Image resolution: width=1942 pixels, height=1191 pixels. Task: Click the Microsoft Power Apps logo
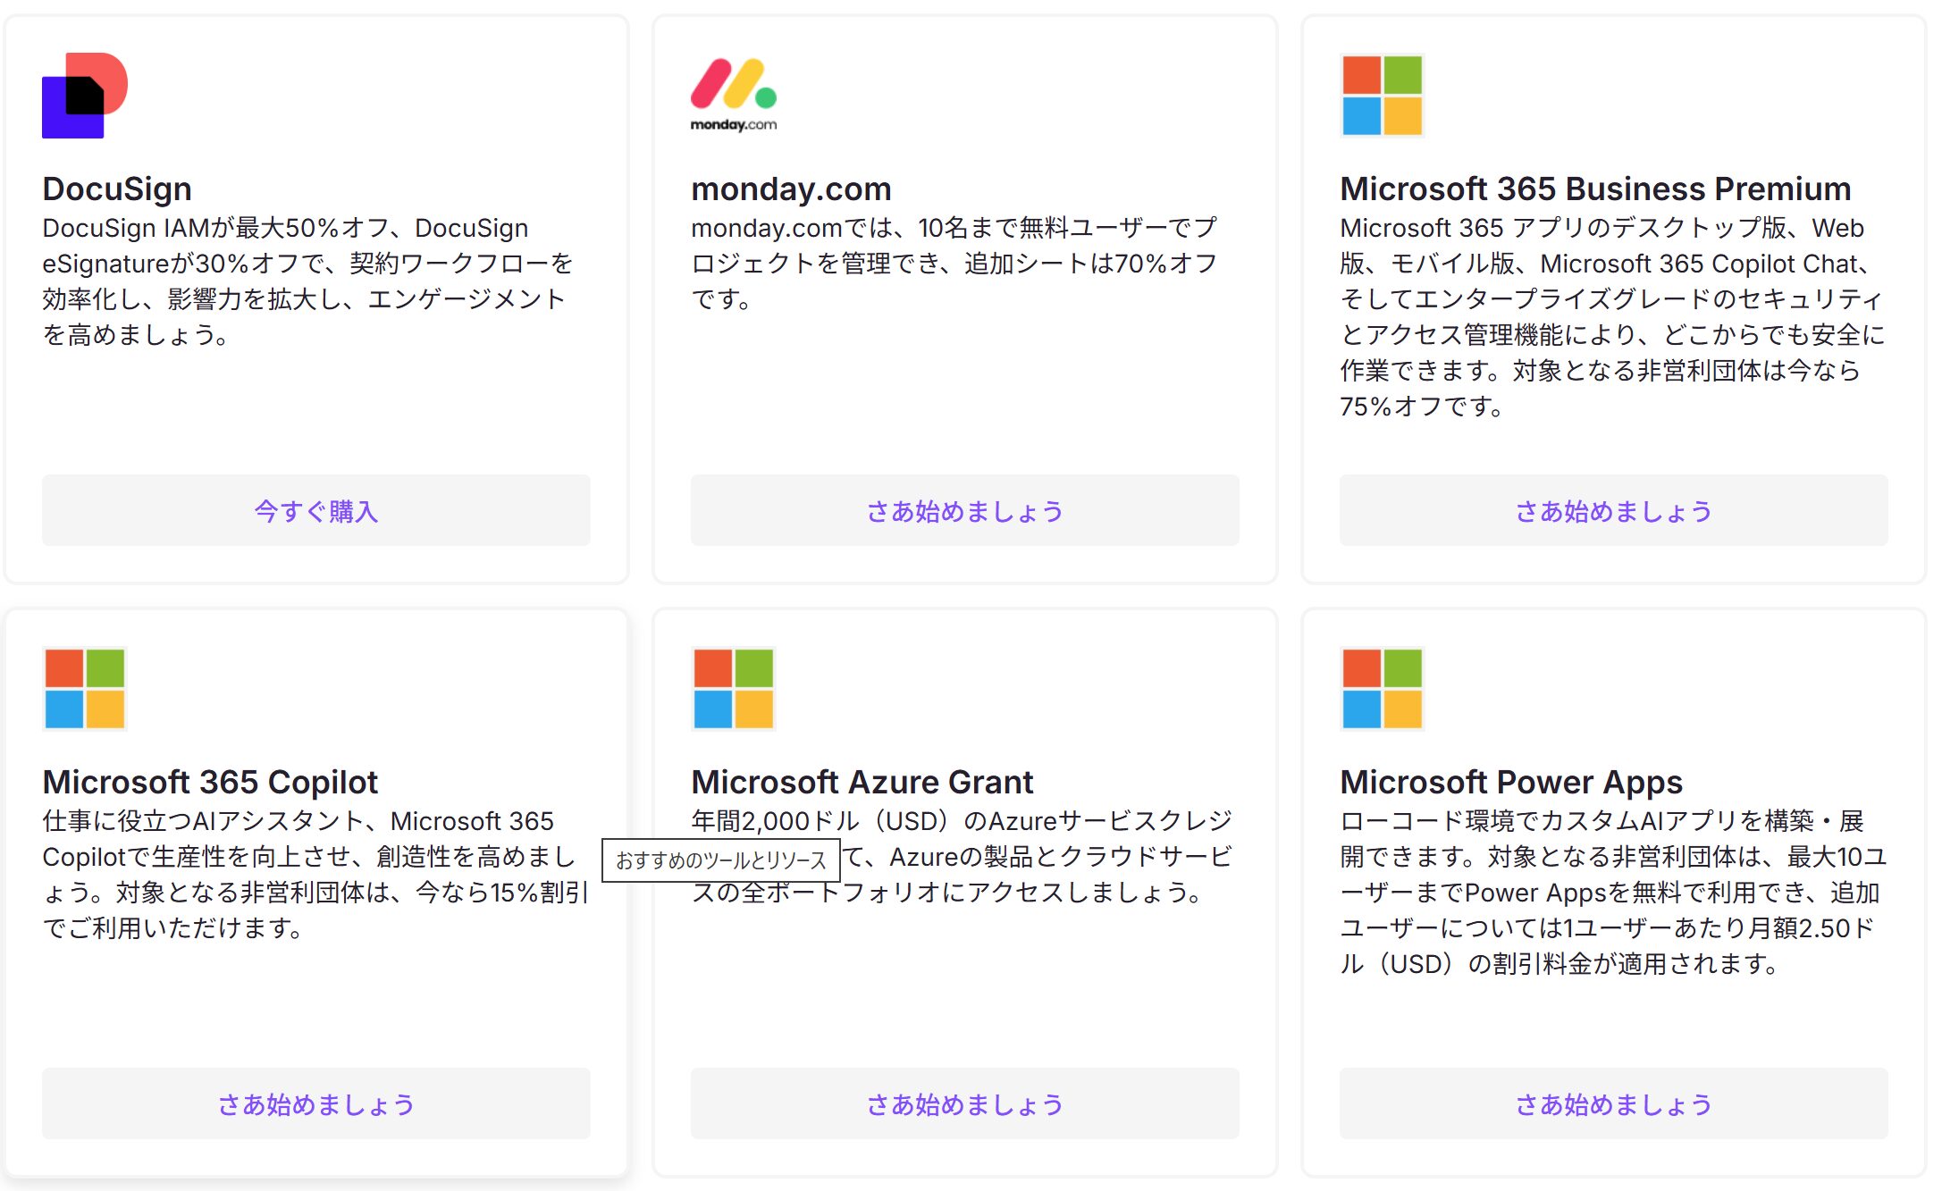pyautogui.click(x=1382, y=689)
